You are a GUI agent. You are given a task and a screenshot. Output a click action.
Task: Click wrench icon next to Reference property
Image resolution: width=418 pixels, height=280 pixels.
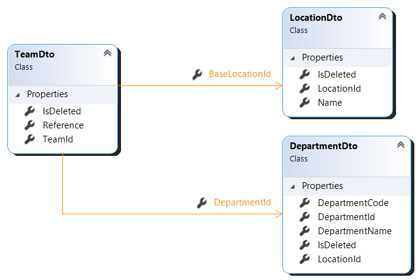pos(29,125)
